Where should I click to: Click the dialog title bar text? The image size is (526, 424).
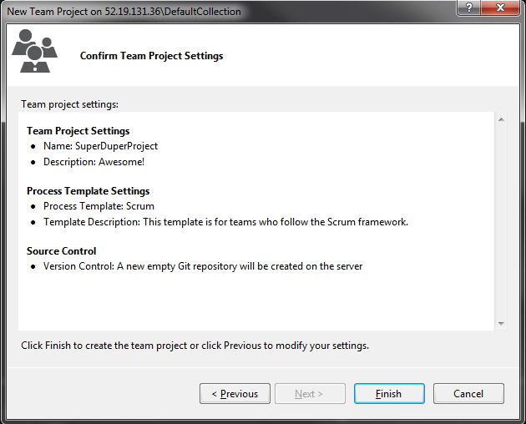pos(124,12)
